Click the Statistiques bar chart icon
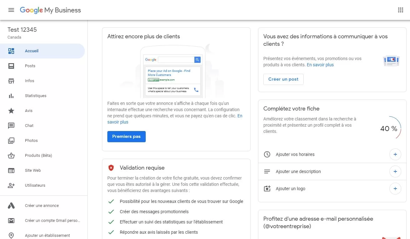This screenshot has height=239, width=410. click(11, 96)
